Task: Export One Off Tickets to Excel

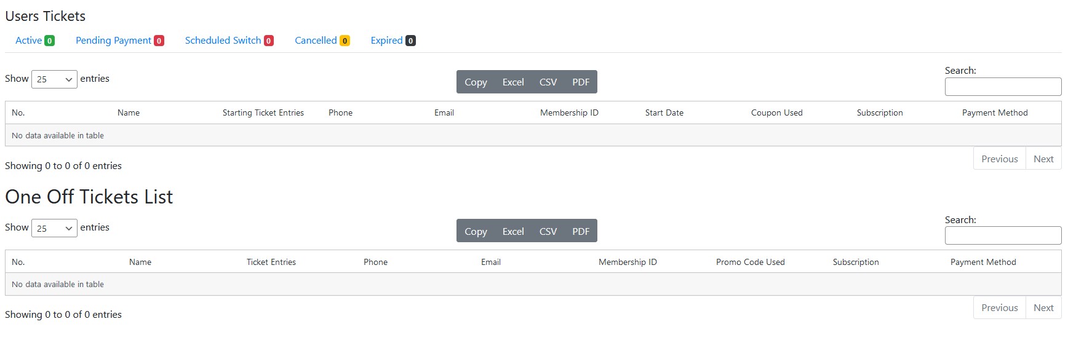Action: [x=513, y=231]
